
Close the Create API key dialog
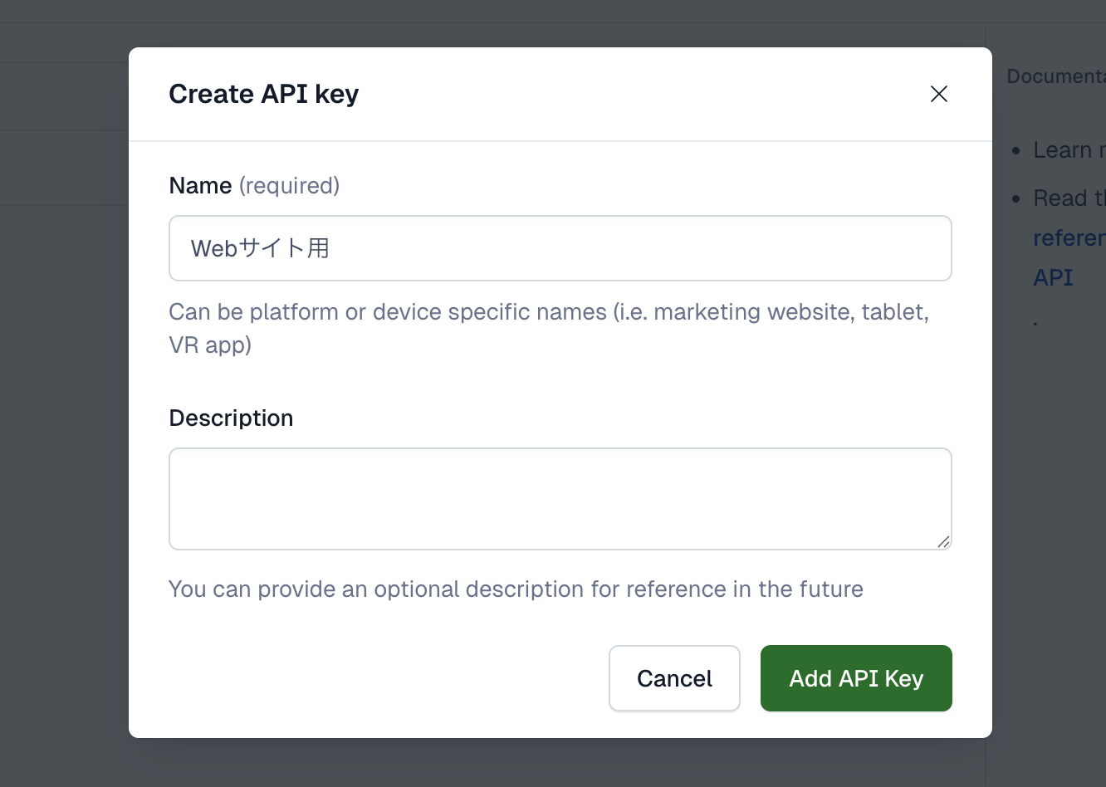coord(939,94)
